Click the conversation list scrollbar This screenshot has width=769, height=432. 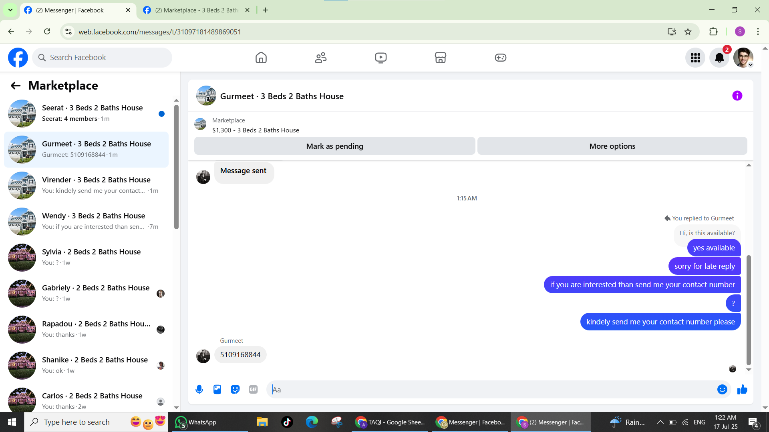[x=176, y=167]
